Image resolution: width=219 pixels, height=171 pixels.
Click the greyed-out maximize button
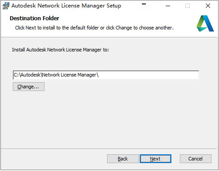click(188, 6)
